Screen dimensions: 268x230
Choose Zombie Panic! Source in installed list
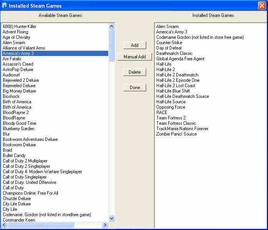pos(176,134)
